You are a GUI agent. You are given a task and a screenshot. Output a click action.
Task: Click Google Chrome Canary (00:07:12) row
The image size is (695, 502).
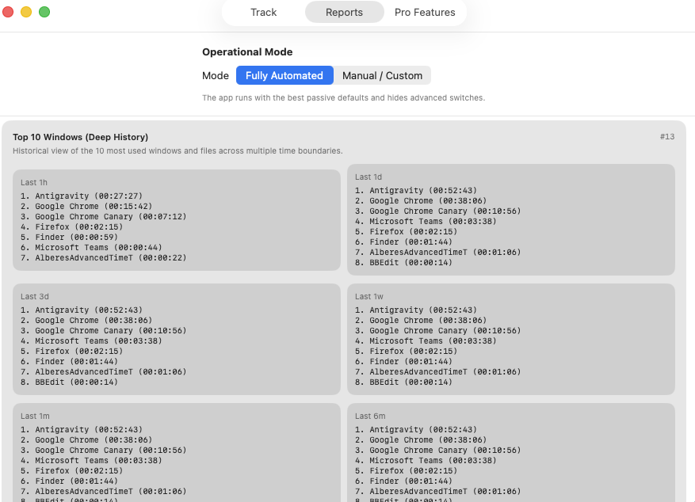[x=103, y=216]
